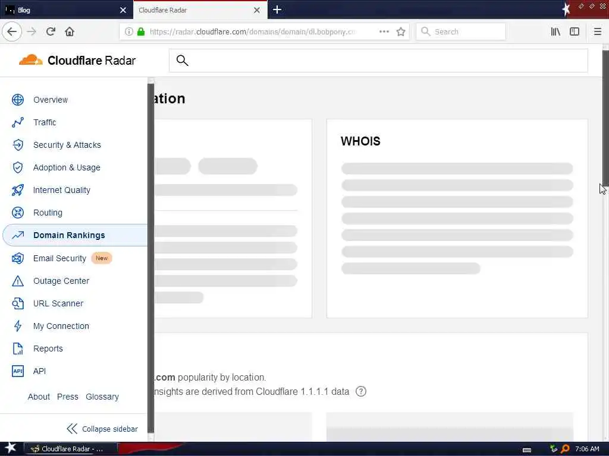Click the help question mark beside 1.1.1.1 data
This screenshot has width=609, height=456.
point(361,392)
